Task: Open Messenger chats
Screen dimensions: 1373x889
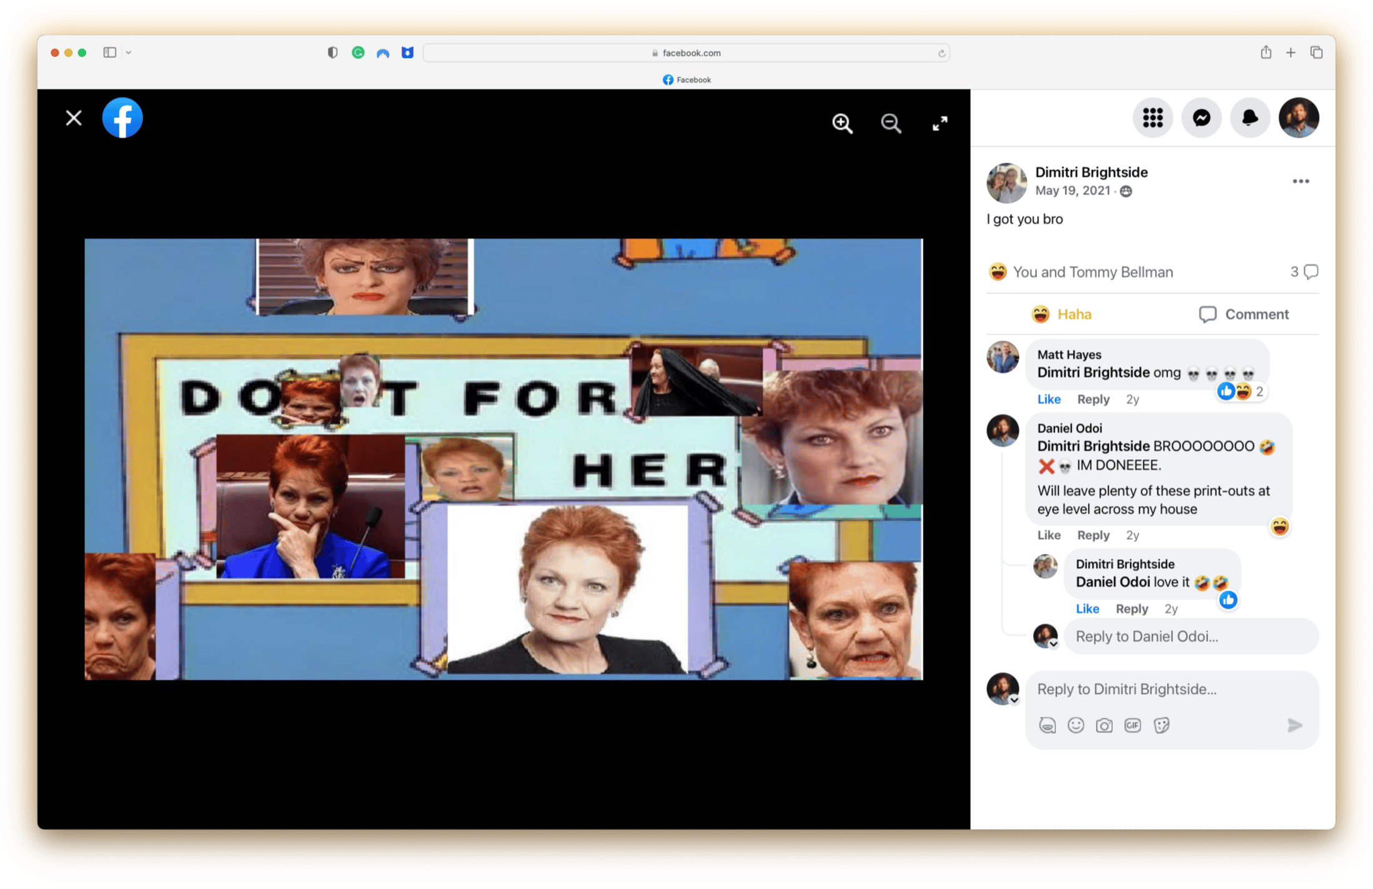Action: (x=1201, y=117)
